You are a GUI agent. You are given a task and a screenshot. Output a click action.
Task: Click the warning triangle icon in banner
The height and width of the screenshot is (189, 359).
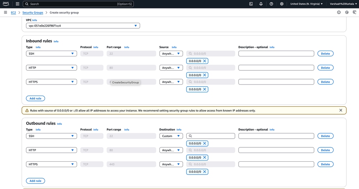pyautogui.click(x=27, y=111)
